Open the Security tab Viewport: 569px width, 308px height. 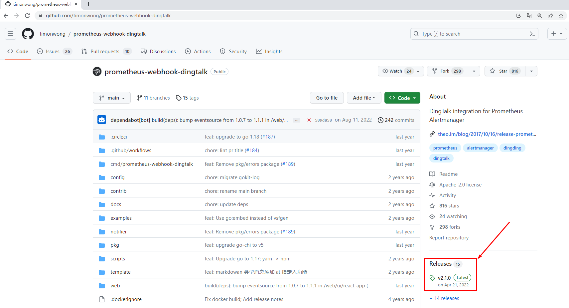(233, 52)
